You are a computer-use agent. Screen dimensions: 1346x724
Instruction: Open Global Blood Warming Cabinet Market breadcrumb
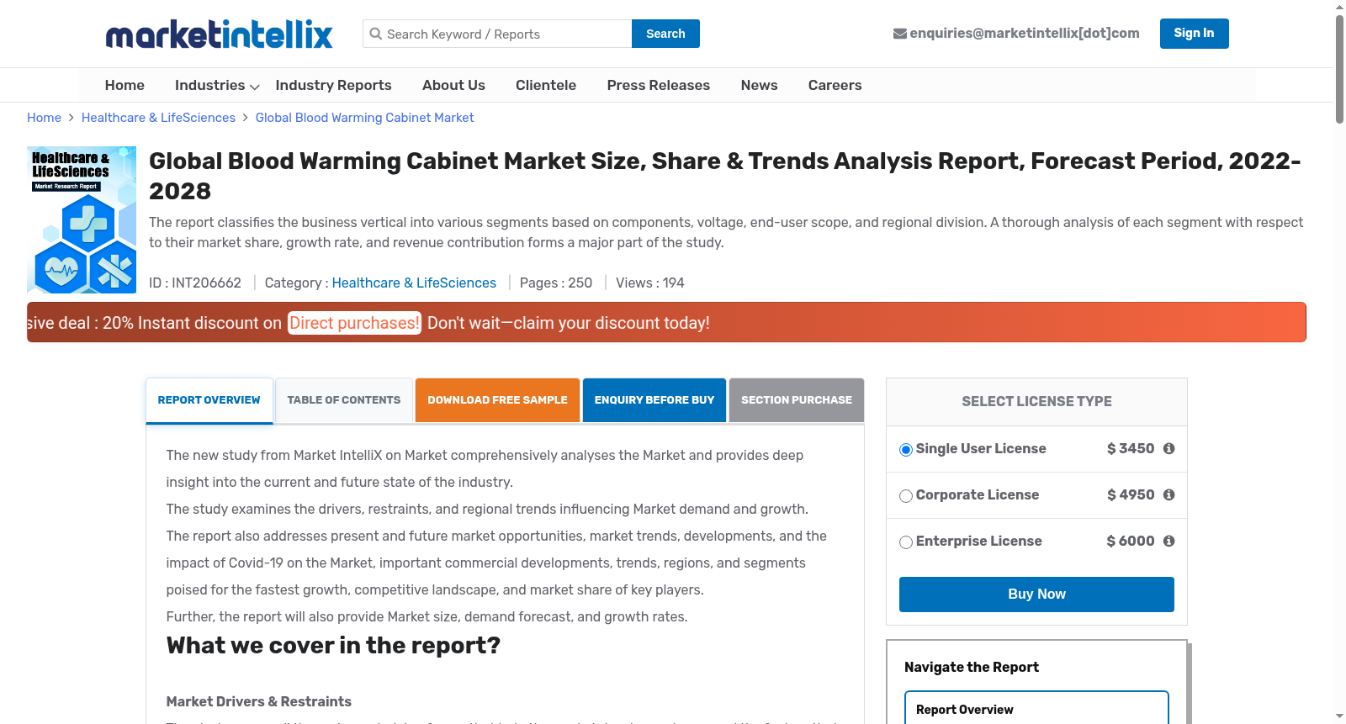(364, 118)
